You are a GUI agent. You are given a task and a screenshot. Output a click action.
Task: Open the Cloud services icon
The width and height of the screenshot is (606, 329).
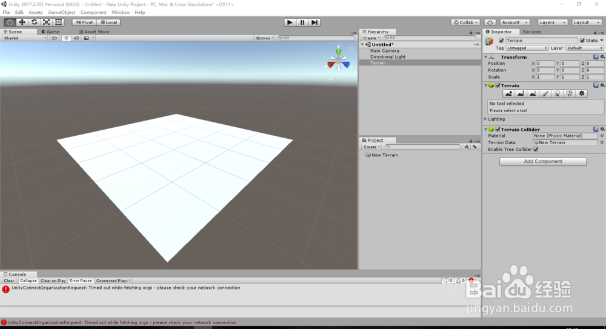490,22
